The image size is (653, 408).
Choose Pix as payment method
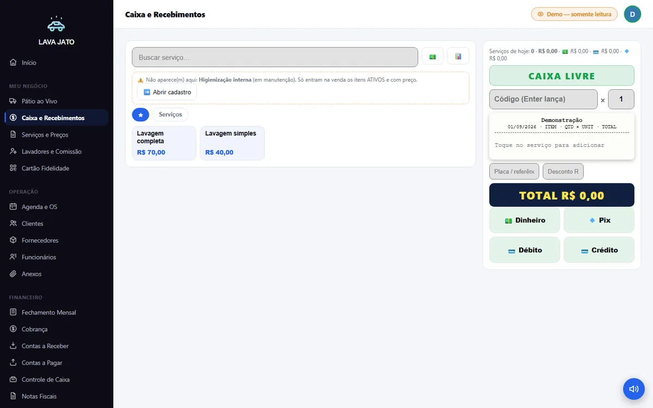click(599, 220)
